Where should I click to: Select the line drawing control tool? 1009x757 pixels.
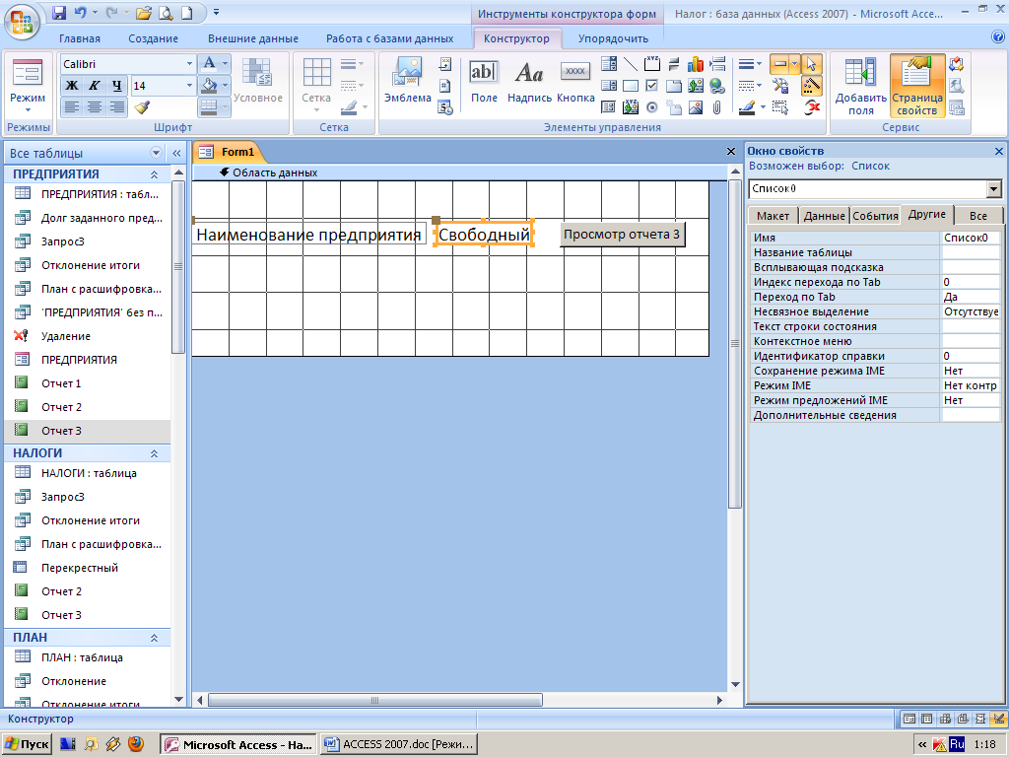(631, 64)
